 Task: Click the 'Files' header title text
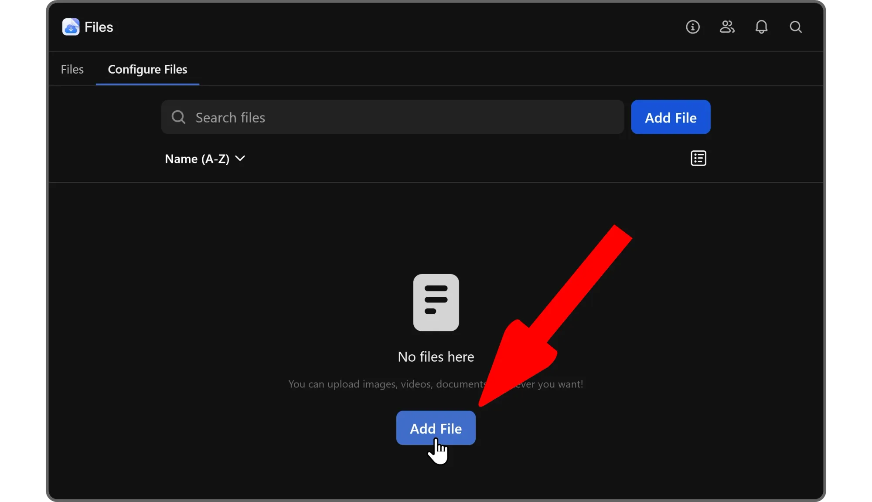coord(99,27)
